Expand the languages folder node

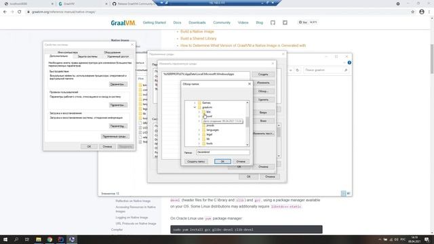[x=199, y=130]
